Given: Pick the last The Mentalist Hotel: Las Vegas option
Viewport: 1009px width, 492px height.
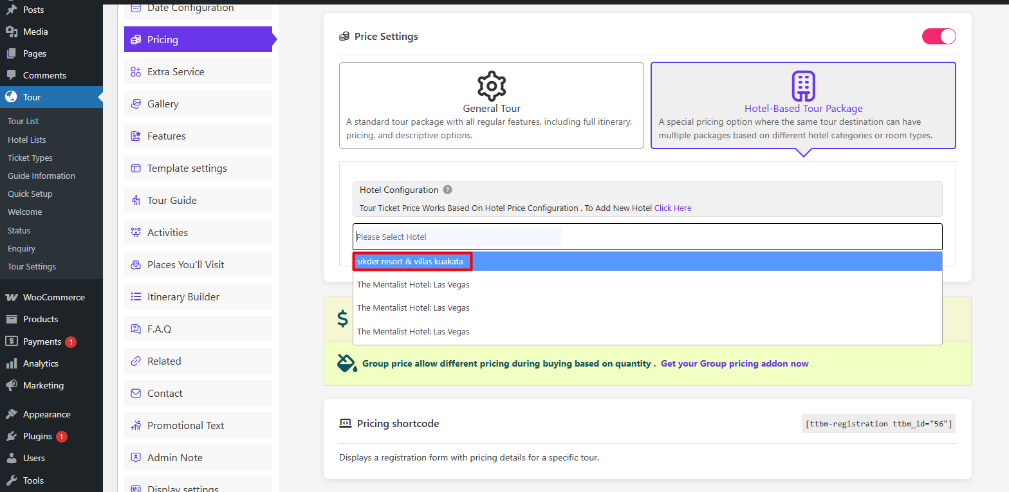Looking at the screenshot, I should click(x=413, y=331).
